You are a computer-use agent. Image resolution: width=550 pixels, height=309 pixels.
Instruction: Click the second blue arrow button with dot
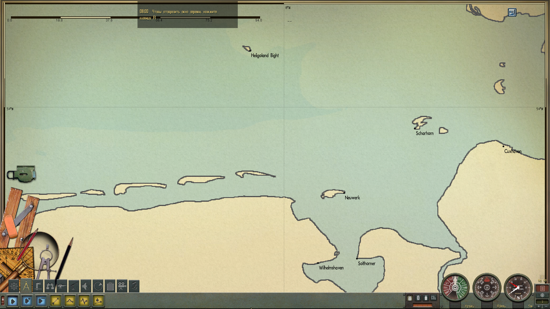[x=27, y=301]
